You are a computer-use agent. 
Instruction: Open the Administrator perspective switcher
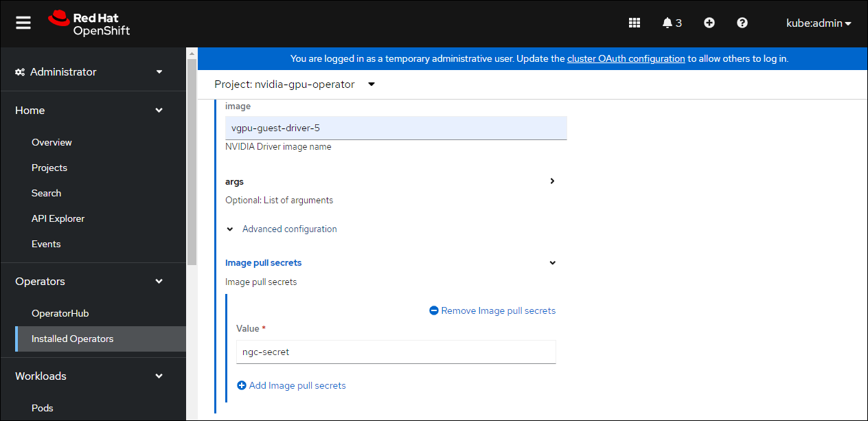89,71
